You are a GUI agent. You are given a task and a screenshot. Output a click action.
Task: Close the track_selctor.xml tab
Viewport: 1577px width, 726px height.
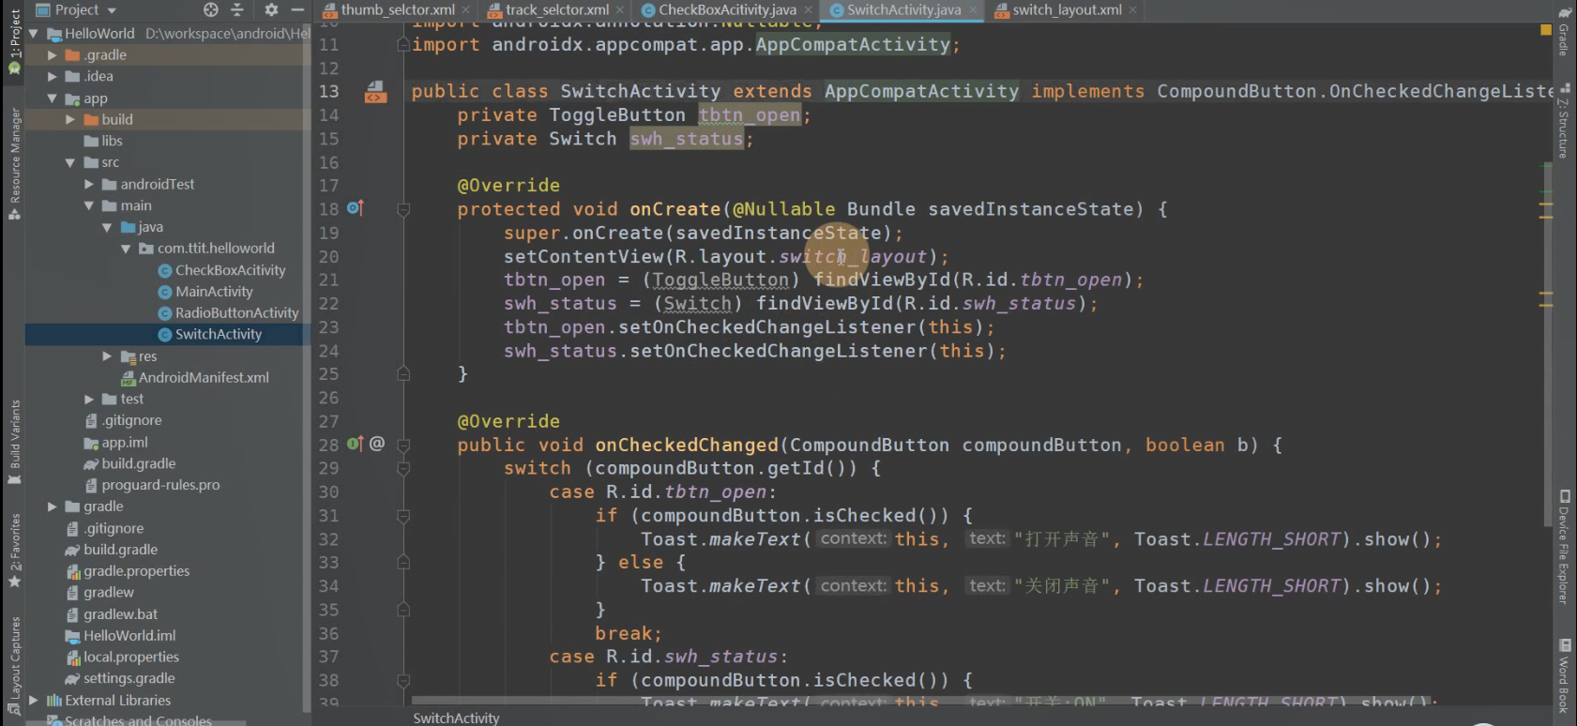coord(620,9)
